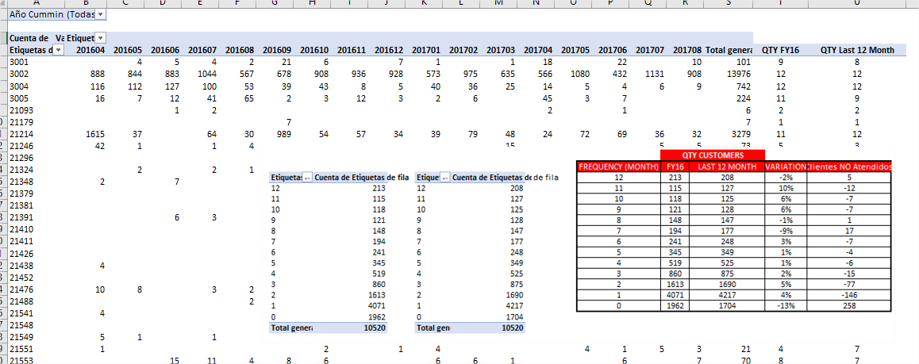The width and height of the screenshot is (919, 364).
Task: Open the Etiquetas d row labels dropdown
Action: tap(58, 50)
